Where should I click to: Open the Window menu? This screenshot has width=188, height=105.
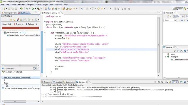(58, 5)
